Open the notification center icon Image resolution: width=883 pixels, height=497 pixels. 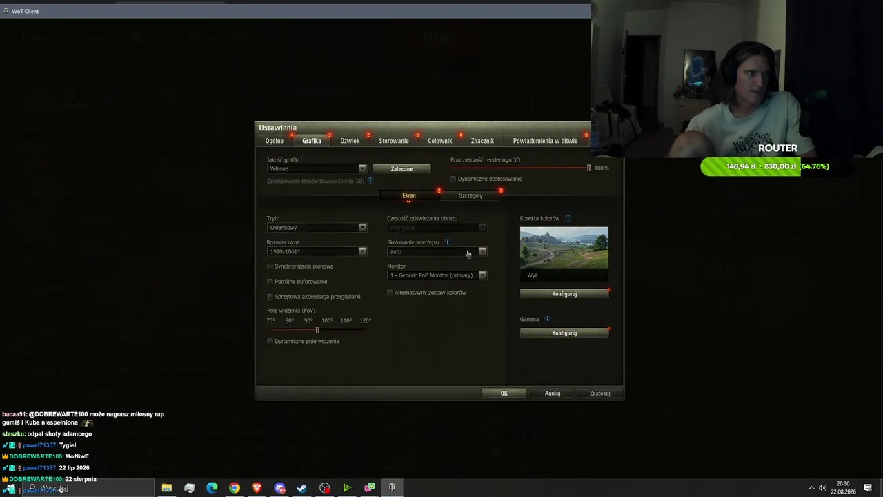tap(868, 488)
